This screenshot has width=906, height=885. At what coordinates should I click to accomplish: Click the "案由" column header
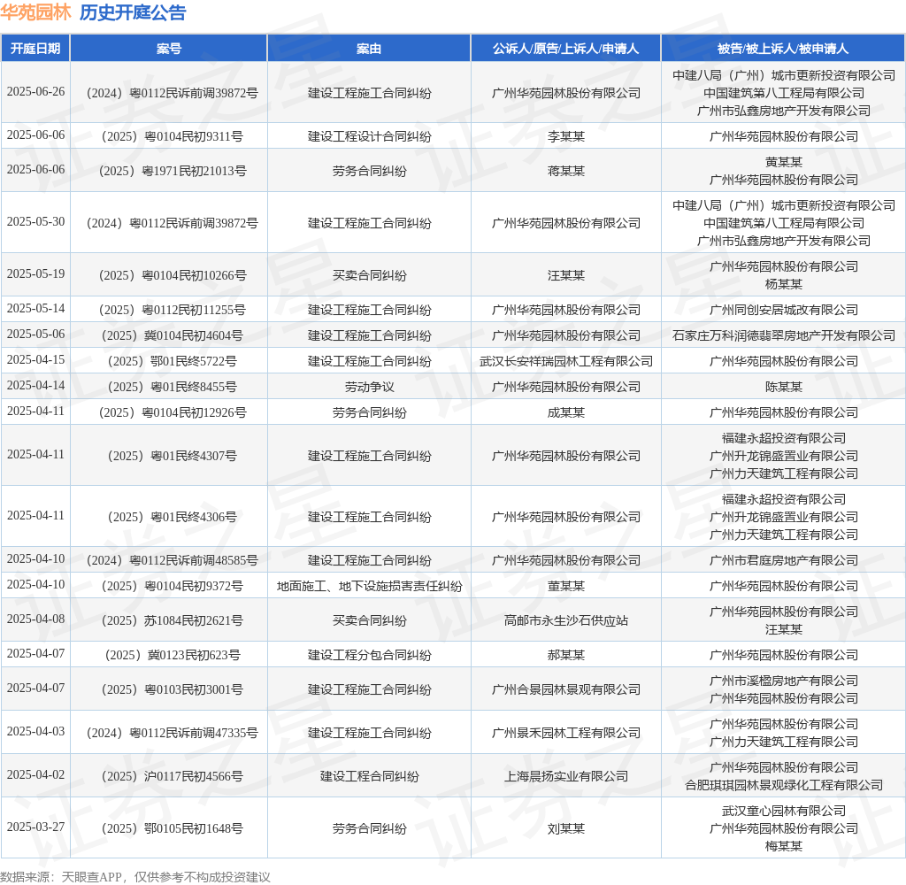369,49
